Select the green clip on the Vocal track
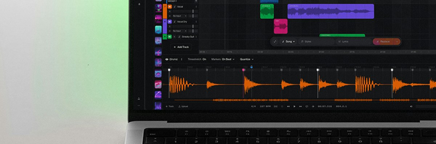 coord(267,11)
